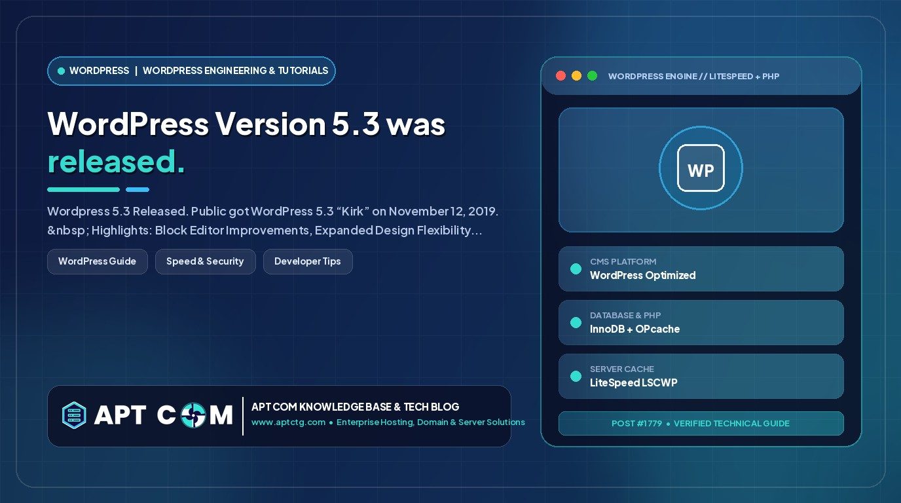Click the "DATABASE & PHP" label
Screen dimensions: 901x503
tap(625, 315)
